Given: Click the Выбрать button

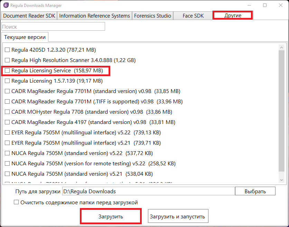Looking at the screenshot, I should (255, 191).
